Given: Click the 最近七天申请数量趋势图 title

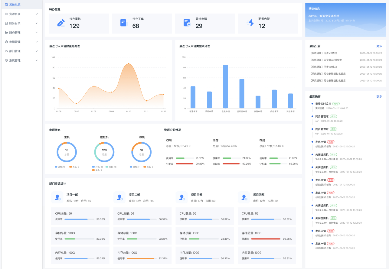Looking at the screenshot, I should pyautogui.click(x=65, y=46).
